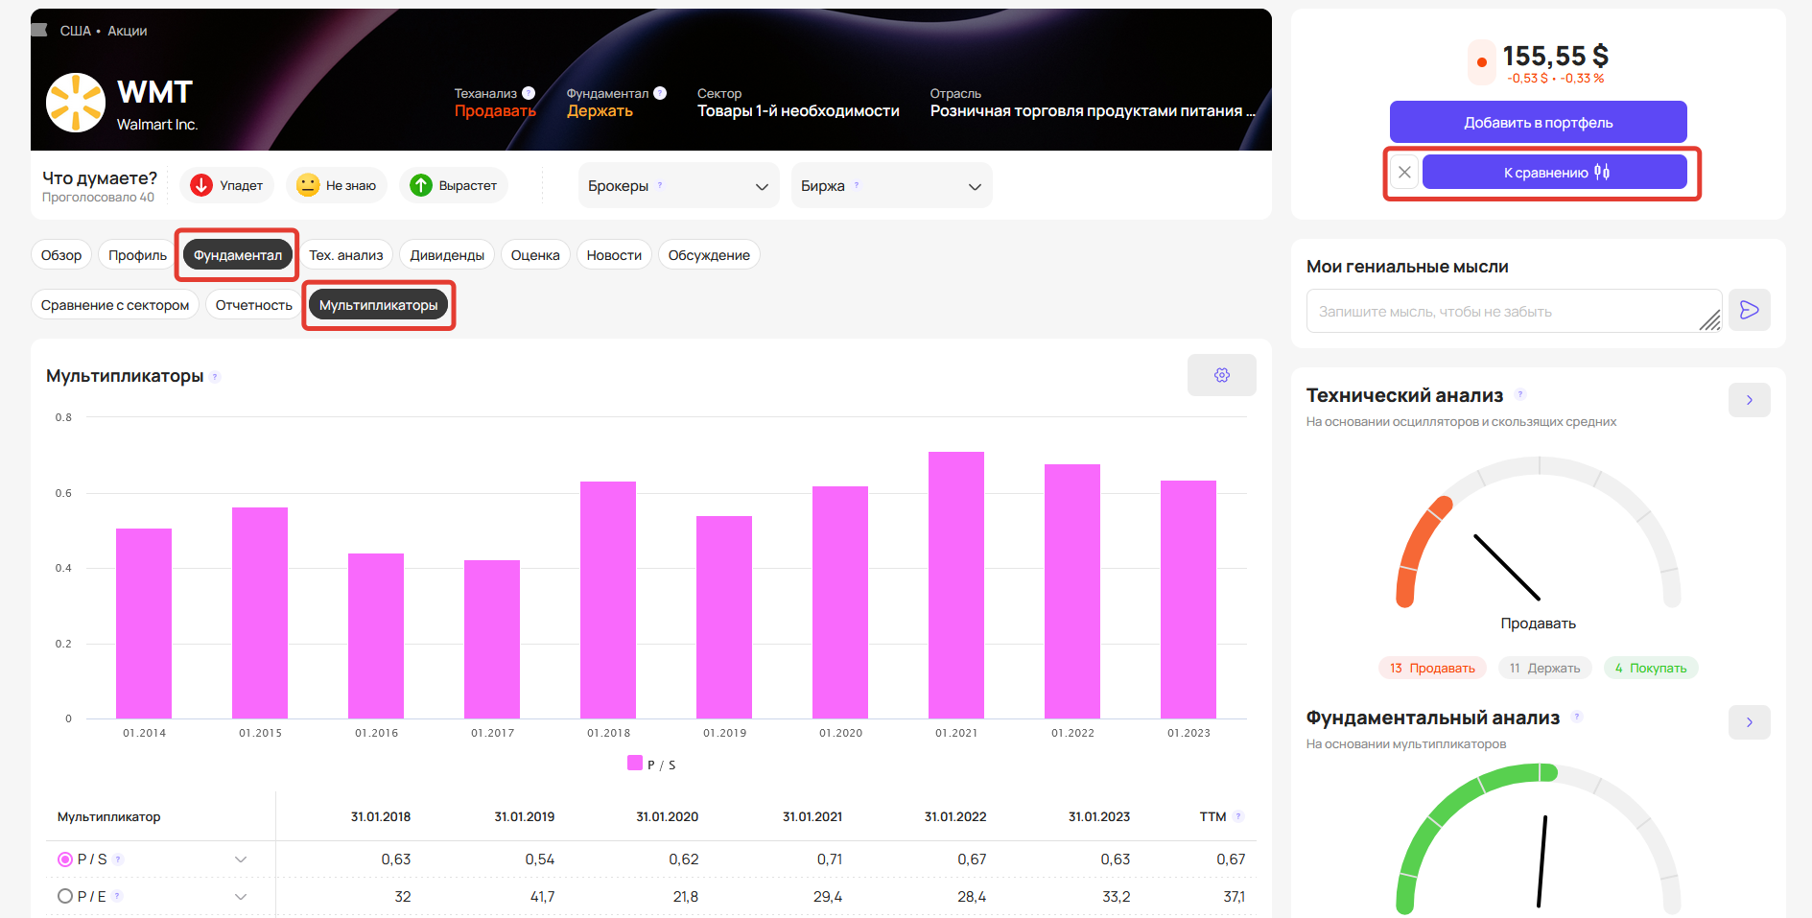Toggle P / S legend series on chart
Screen dimensions: 1812x918
pyautogui.click(x=651, y=765)
